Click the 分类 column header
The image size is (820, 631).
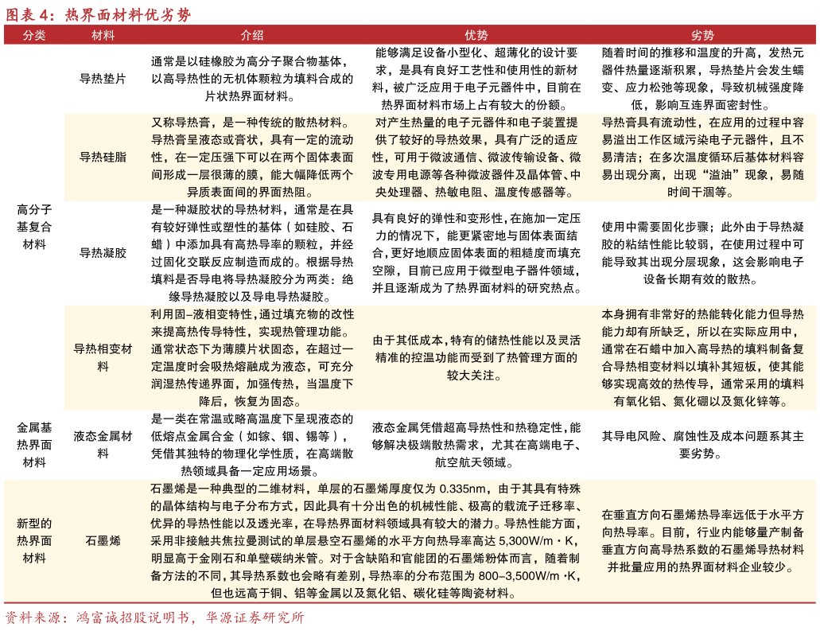[x=34, y=35]
